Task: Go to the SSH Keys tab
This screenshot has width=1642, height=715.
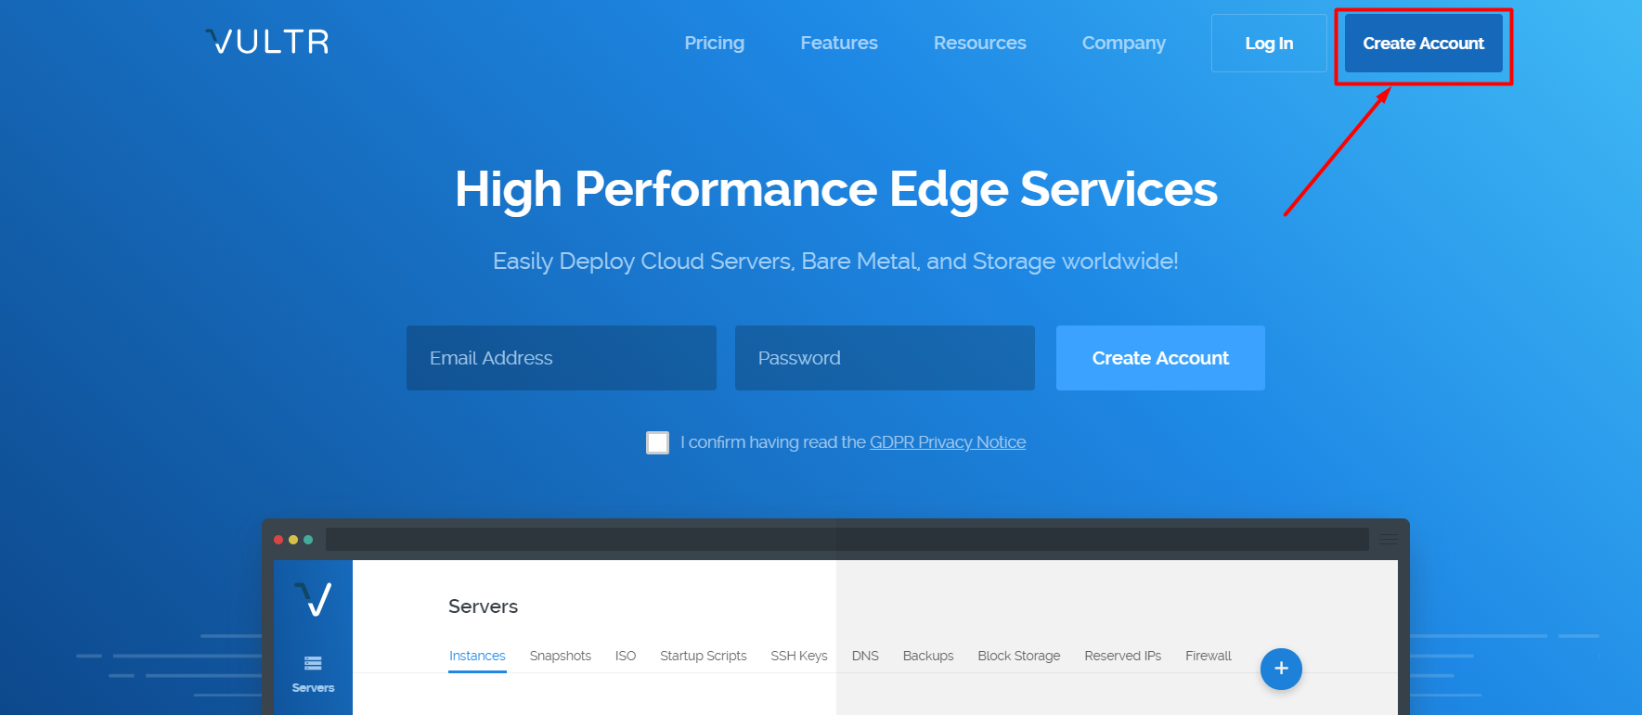Action: click(x=799, y=656)
